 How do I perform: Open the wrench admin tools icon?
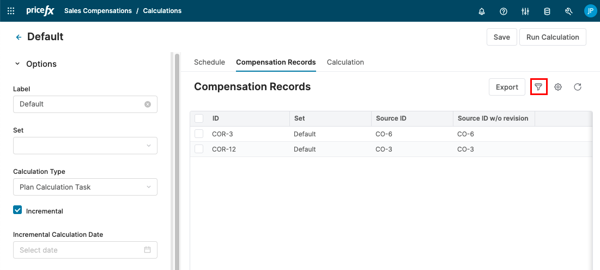[569, 11]
